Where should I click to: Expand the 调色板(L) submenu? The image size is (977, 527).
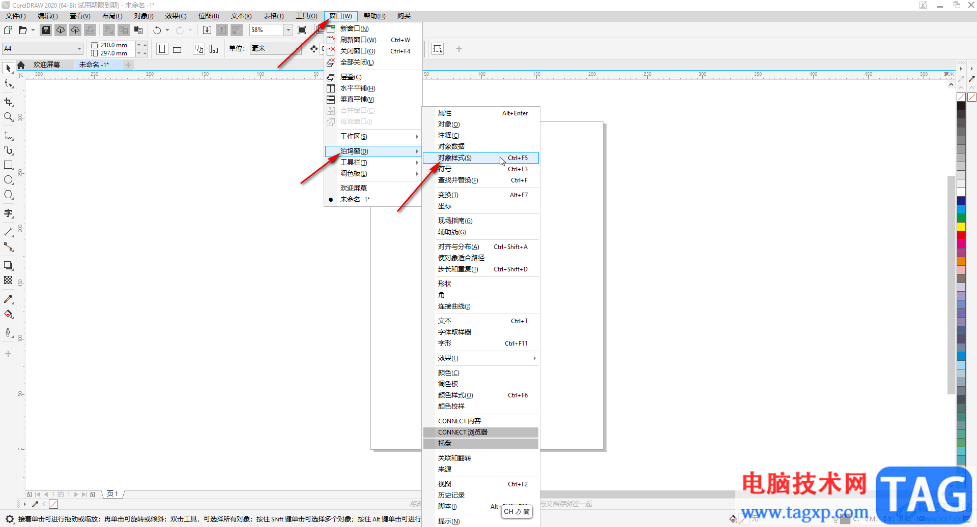pos(373,174)
